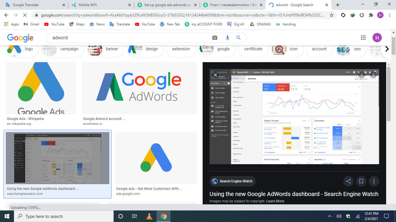Close the image preview panel
The image size is (396, 222).
point(215,75)
